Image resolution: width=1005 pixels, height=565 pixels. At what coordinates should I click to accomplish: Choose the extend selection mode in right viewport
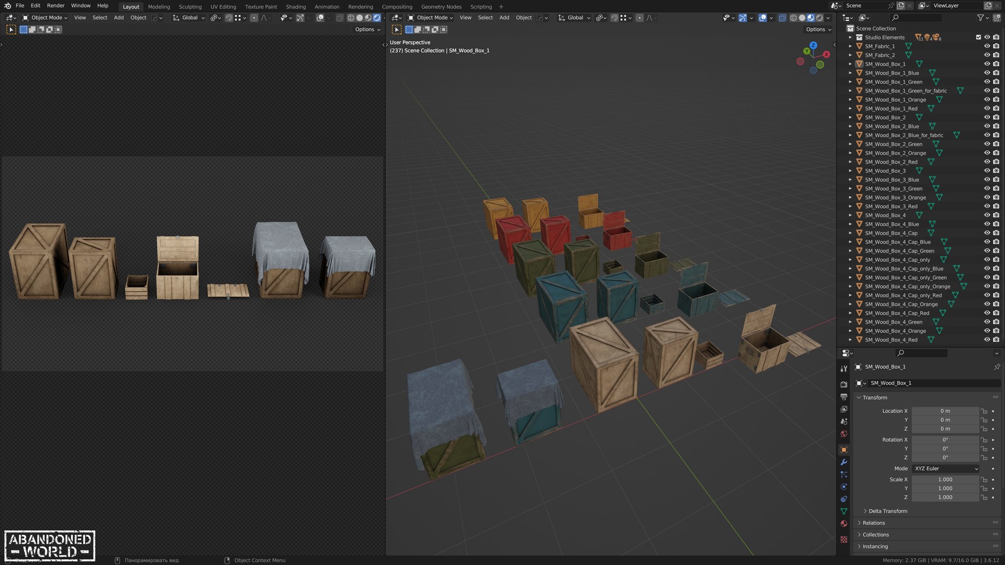coord(418,30)
